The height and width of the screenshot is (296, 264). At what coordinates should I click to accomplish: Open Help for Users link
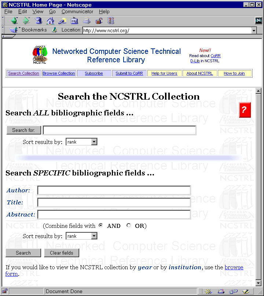click(x=164, y=73)
